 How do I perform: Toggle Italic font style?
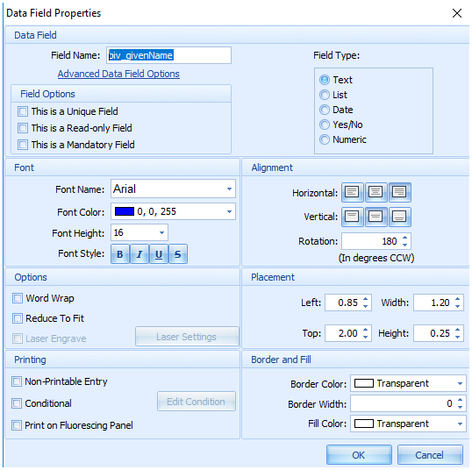pos(139,254)
